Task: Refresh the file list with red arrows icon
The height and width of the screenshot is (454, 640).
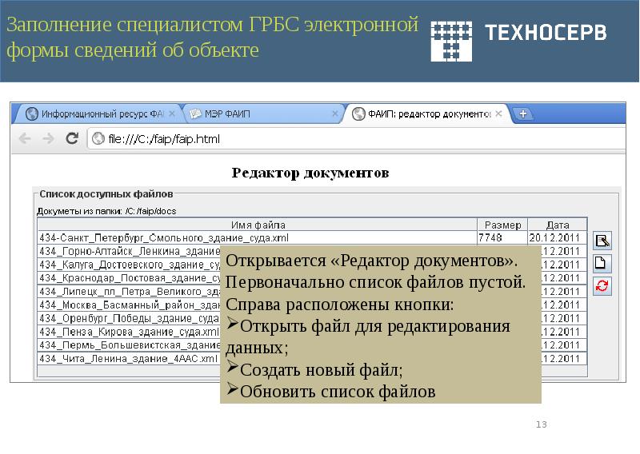Action: tap(602, 285)
